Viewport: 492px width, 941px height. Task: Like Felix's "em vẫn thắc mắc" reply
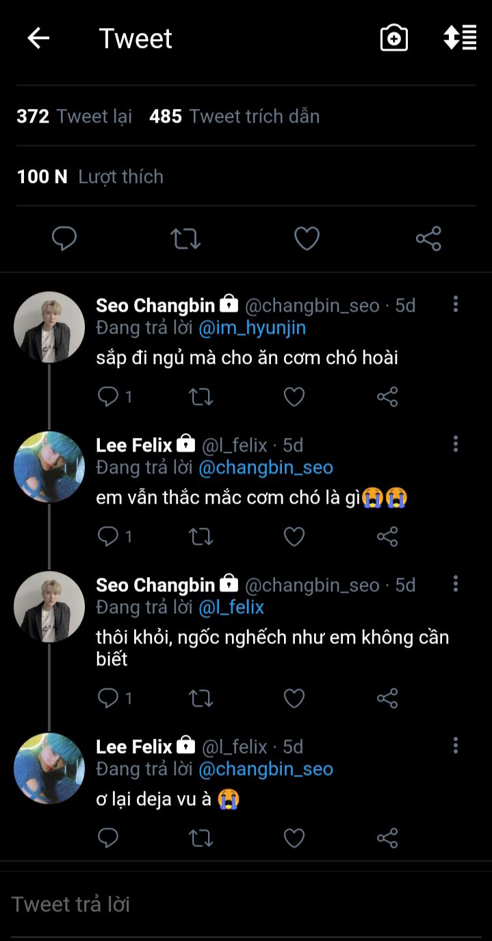[x=294, y=536]
